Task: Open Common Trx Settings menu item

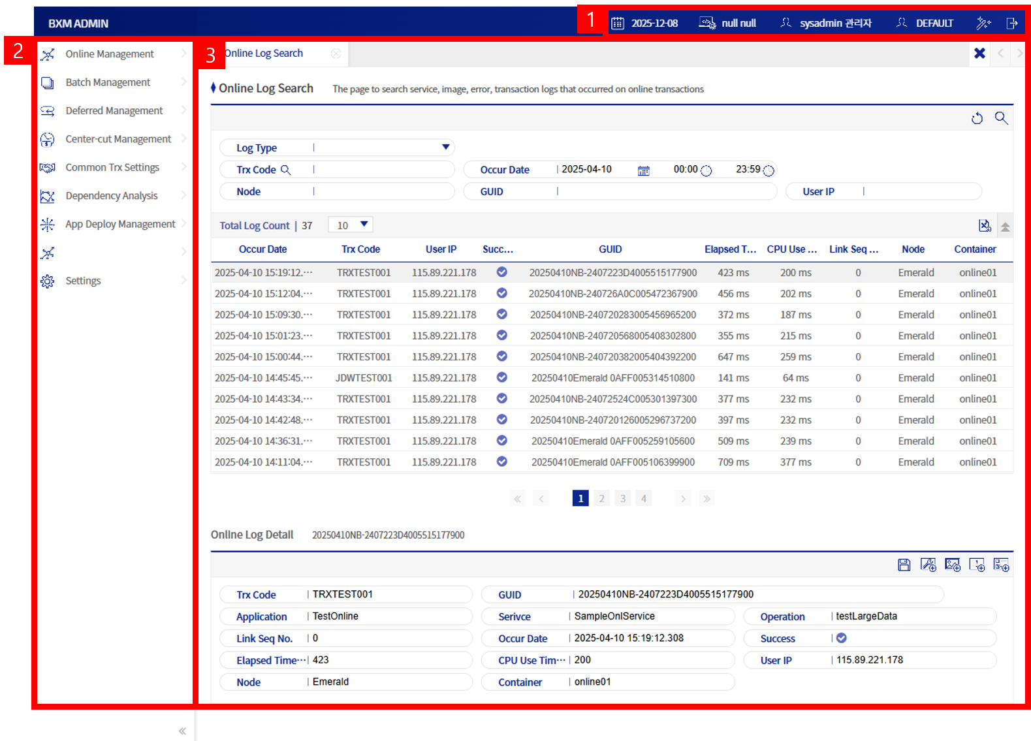Action: 112,167
